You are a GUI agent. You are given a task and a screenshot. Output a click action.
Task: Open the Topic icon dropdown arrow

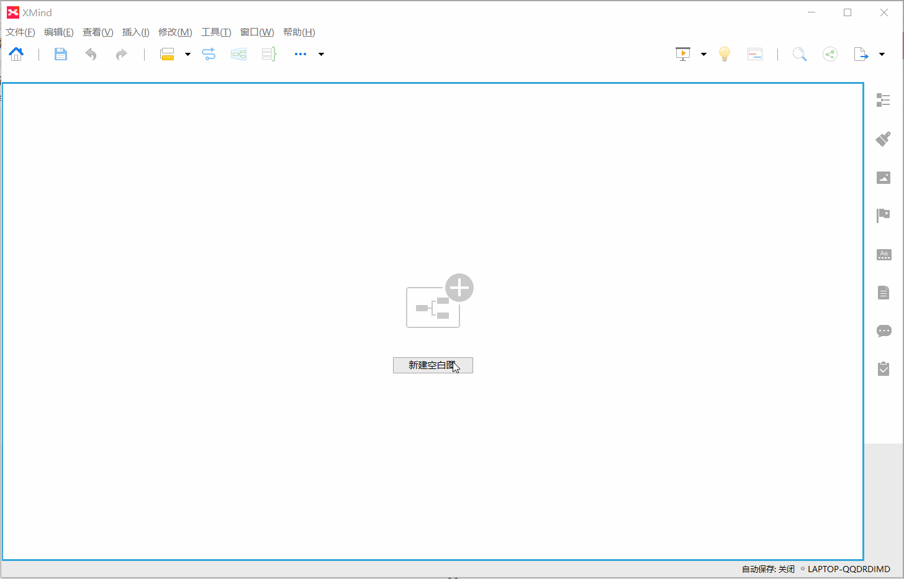click(x=188, y=54)
